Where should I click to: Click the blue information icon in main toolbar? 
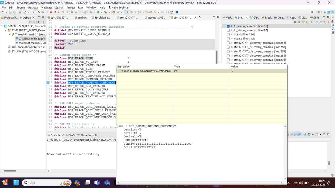click(177, 12)
